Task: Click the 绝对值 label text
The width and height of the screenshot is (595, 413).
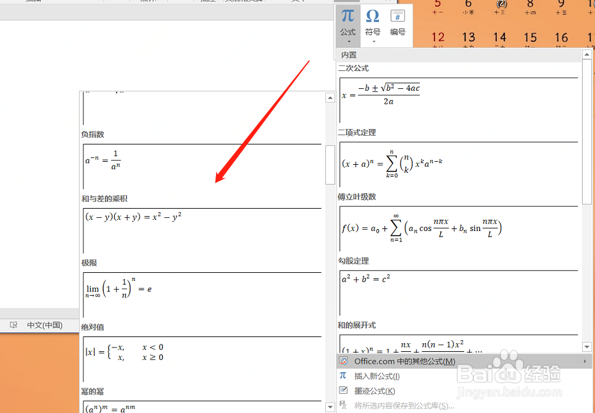Action: [x=93, y=327]
